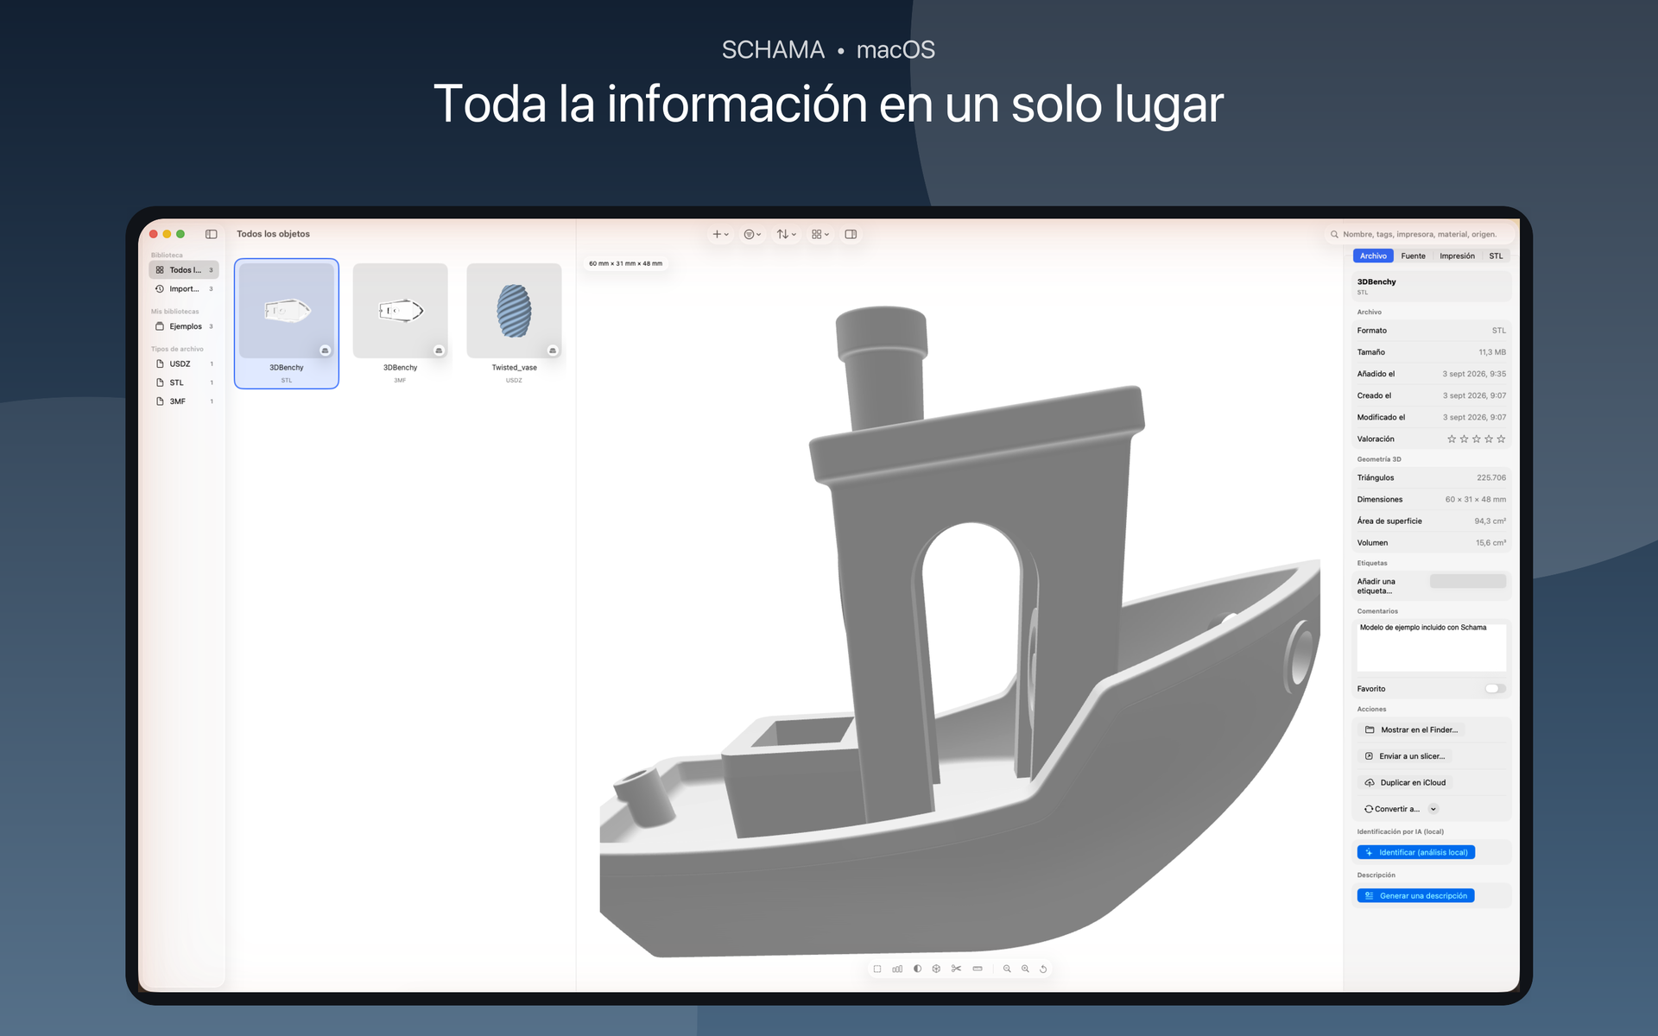Rate the model five stars
Viewport: 1658px width, 1036px height.
pyautogui.click(x=1501, y=439)
